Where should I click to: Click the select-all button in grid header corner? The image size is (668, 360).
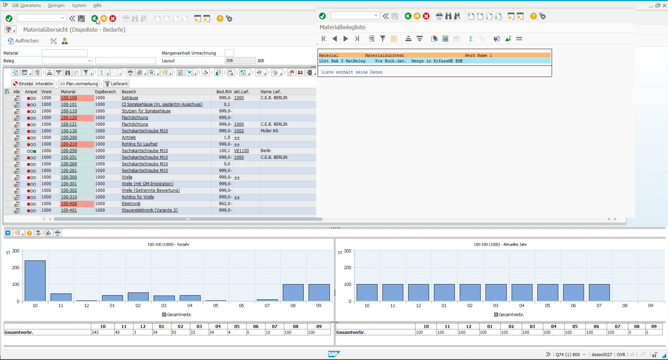(7, 92)
